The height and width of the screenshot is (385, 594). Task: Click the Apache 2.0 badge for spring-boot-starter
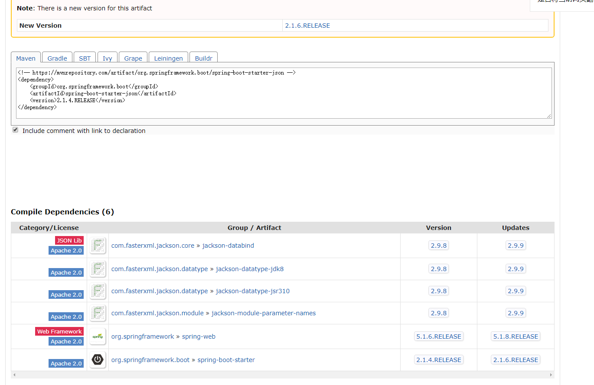click(x=66, y=363)
